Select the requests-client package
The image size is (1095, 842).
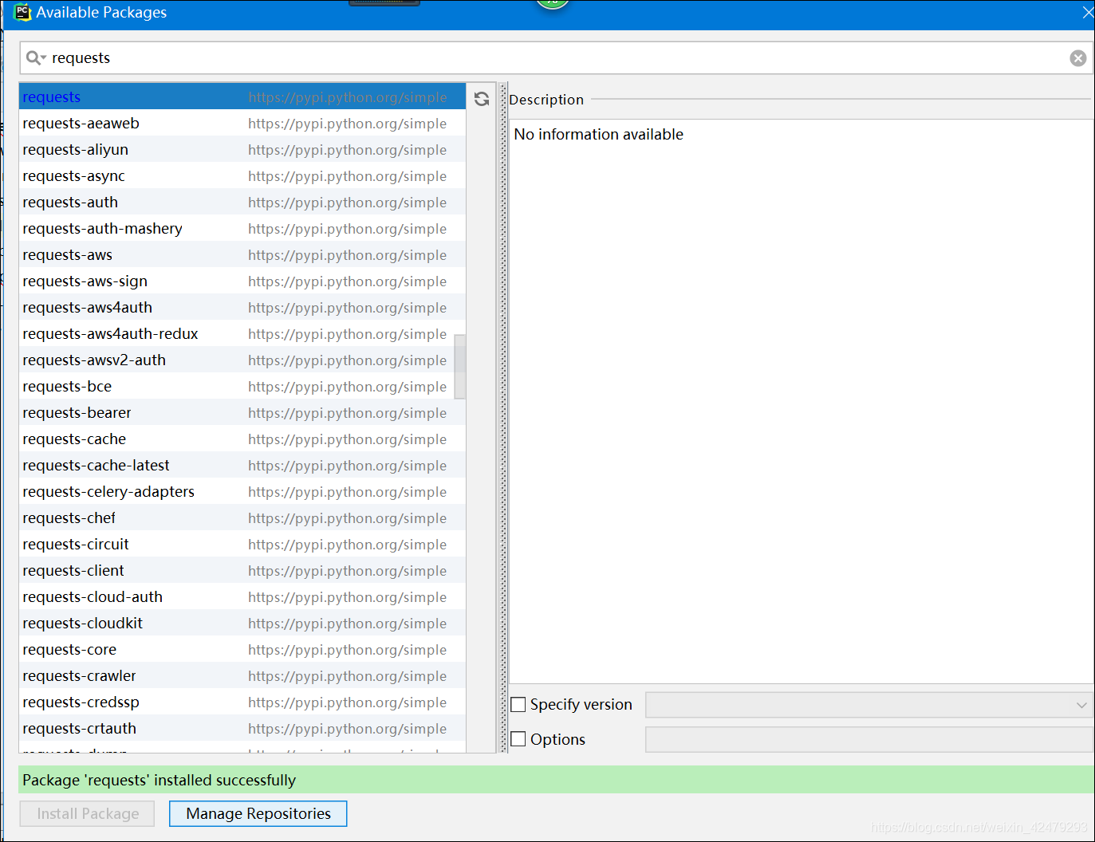pos(242,571)
